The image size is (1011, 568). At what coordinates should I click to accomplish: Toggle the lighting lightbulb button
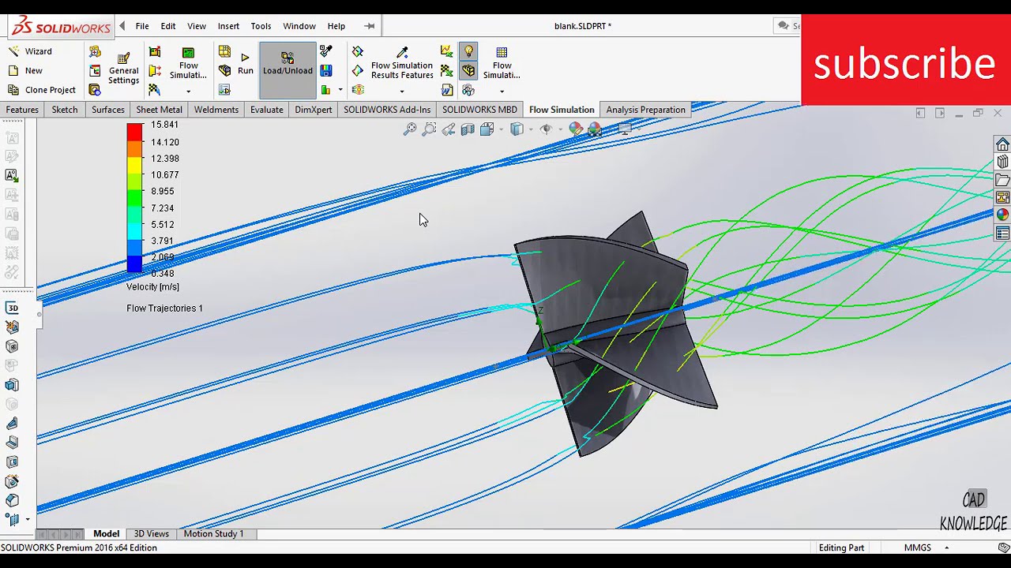(x=468, y=51)
